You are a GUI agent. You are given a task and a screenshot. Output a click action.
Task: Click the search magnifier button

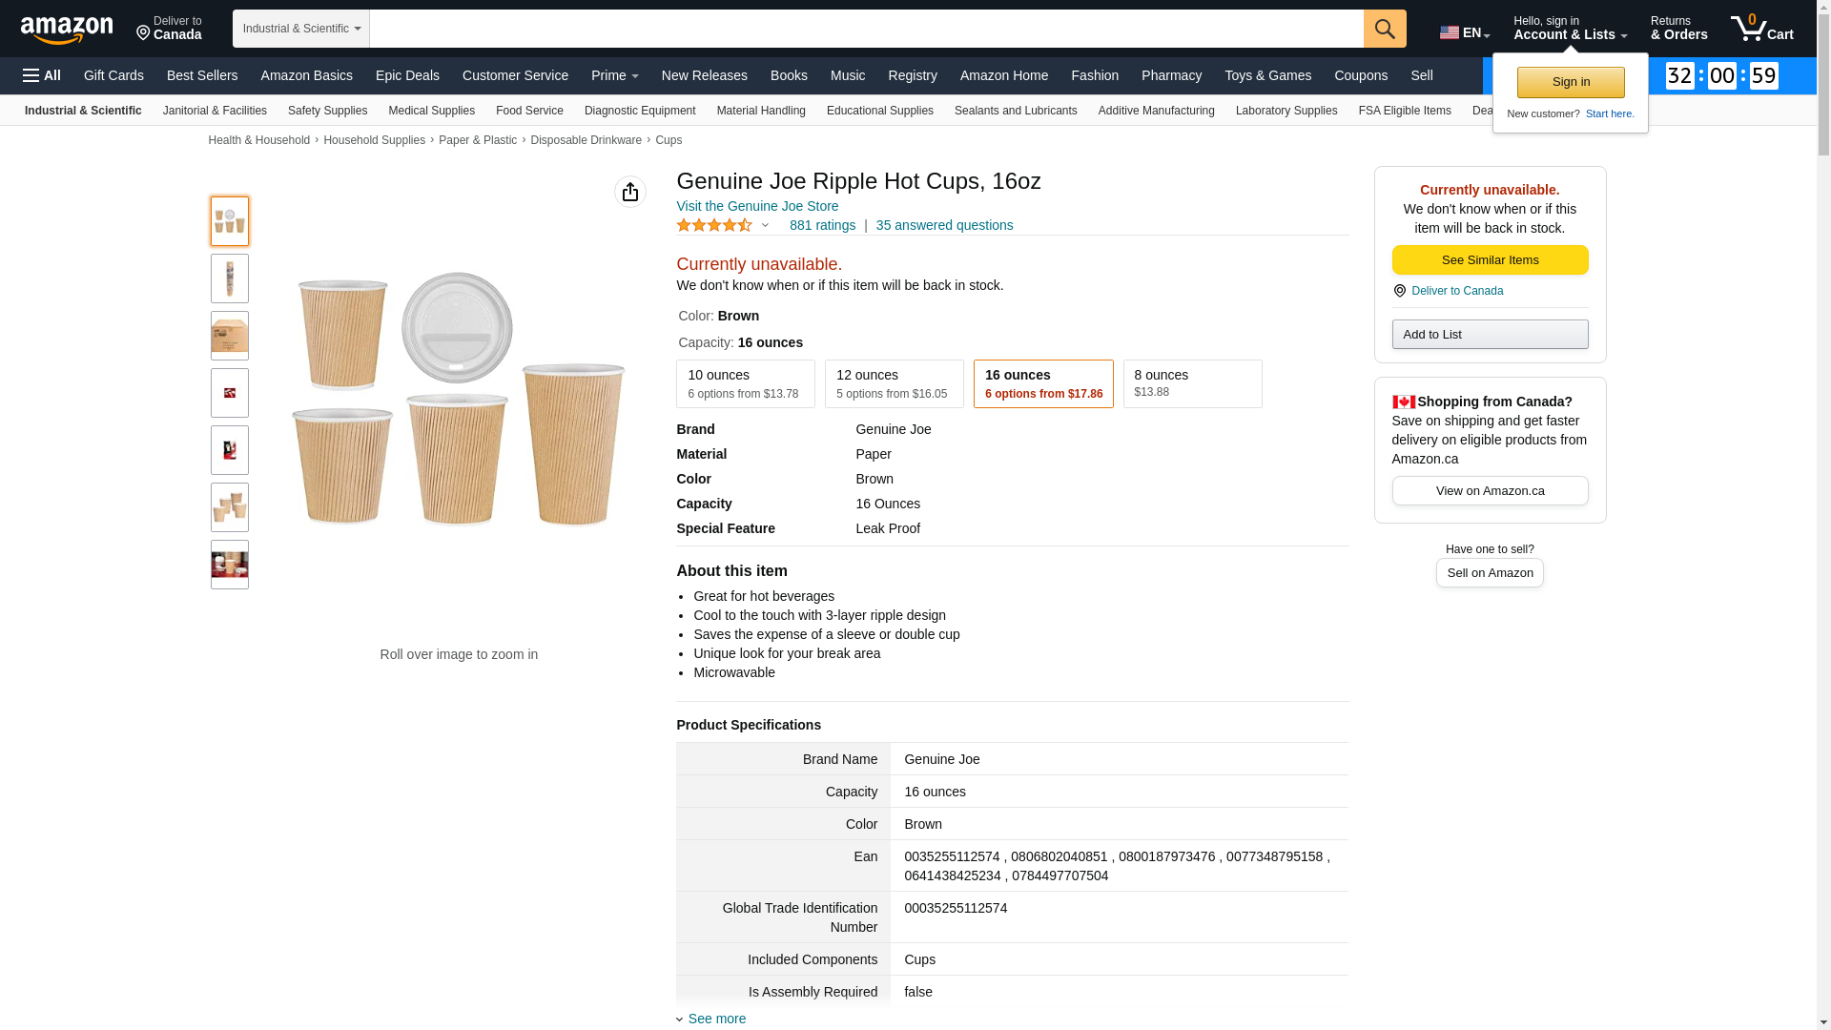pos(1385,29)
